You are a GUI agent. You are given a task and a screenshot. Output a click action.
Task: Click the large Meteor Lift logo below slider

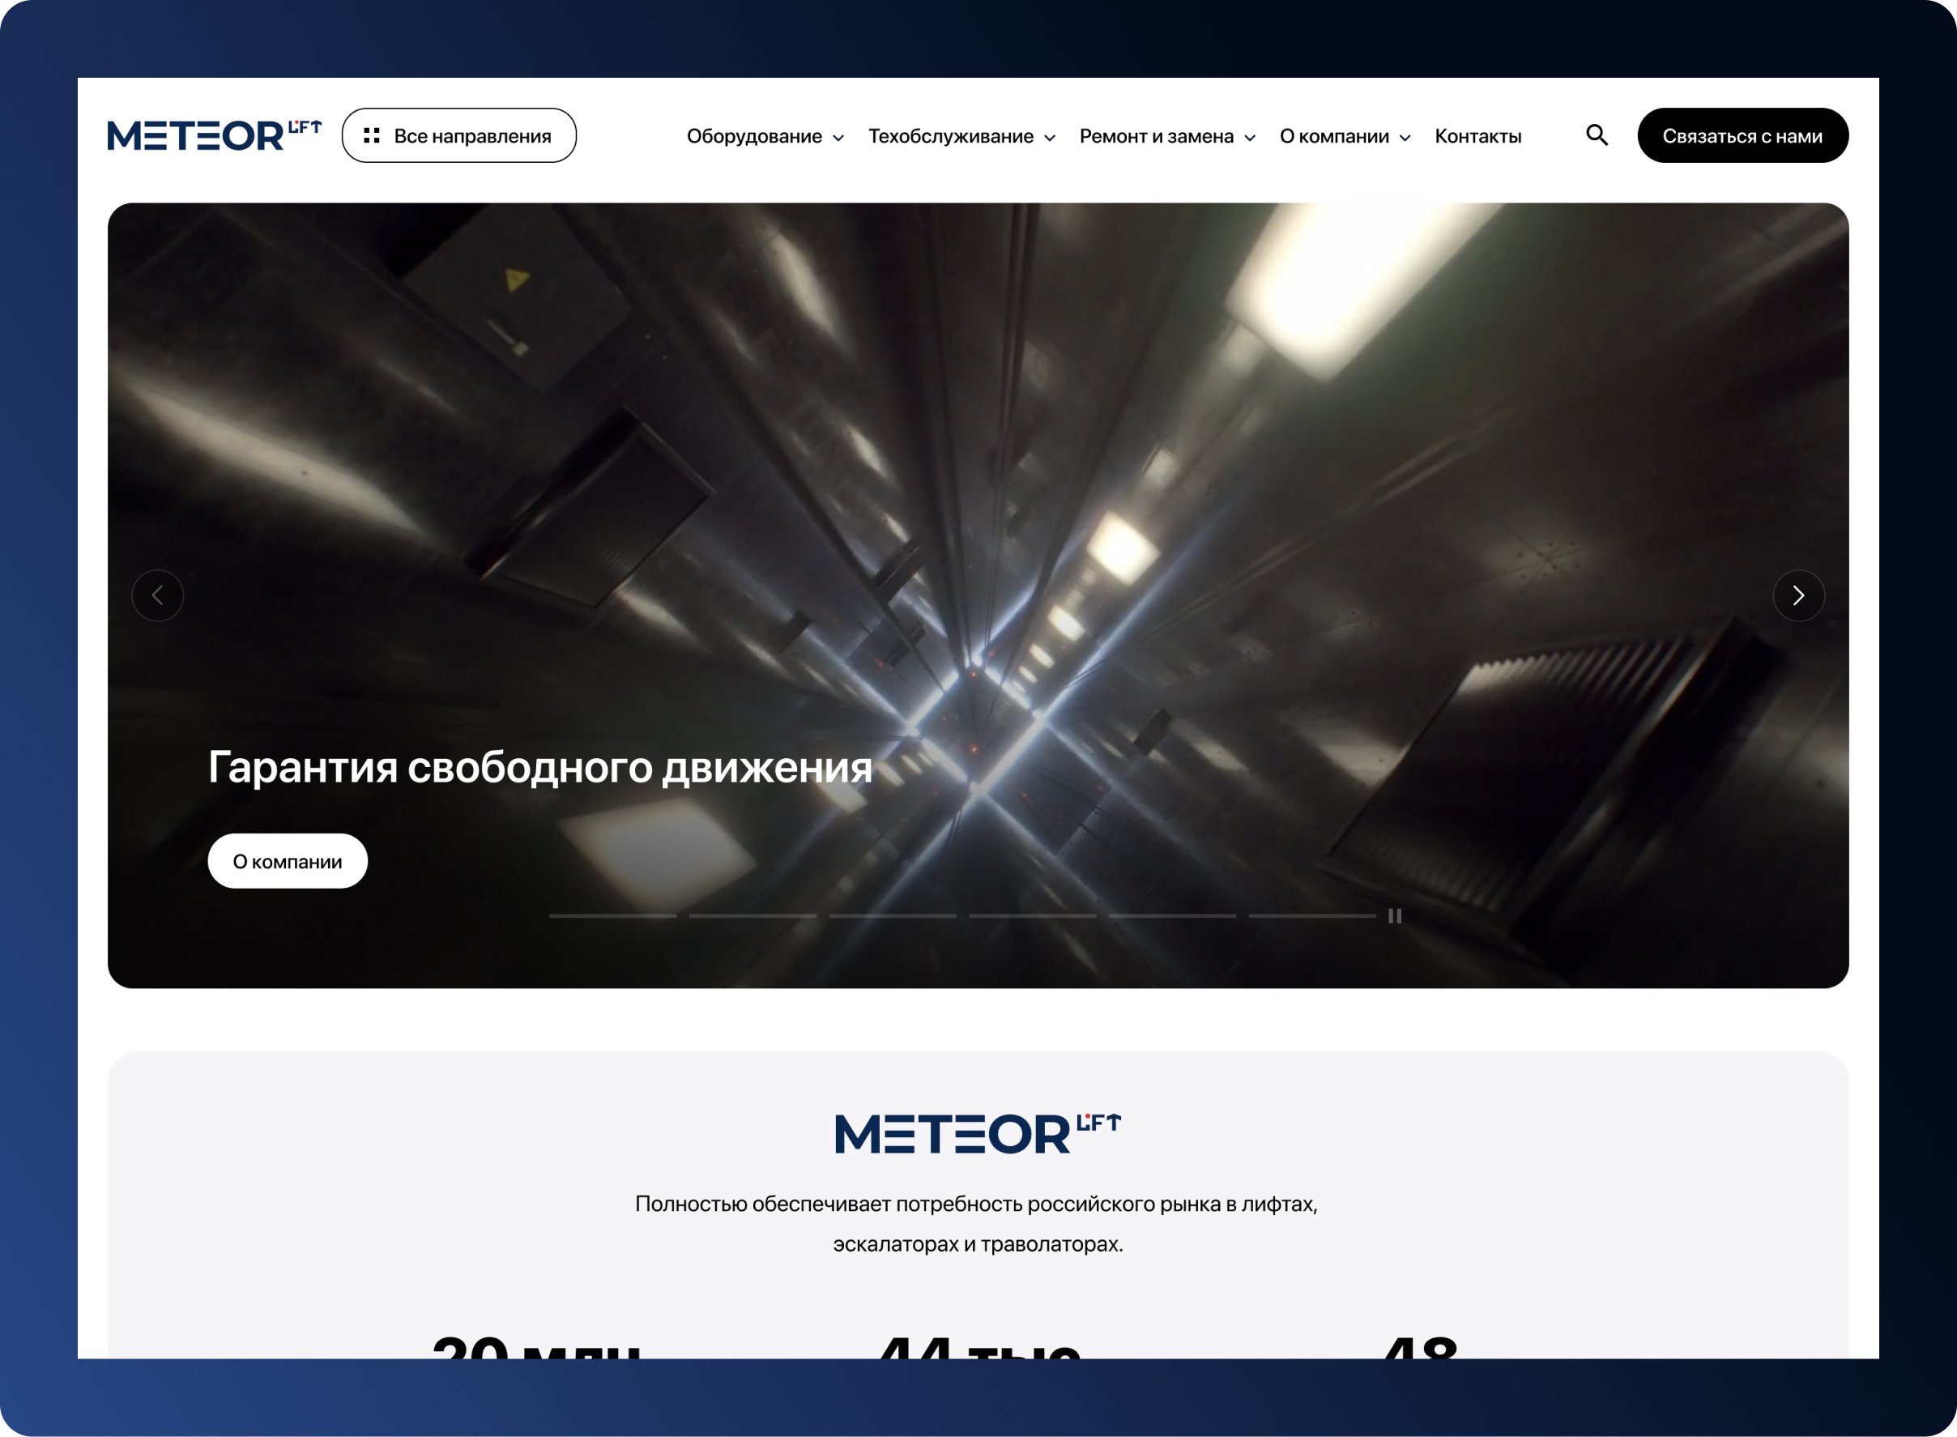coord(978,1133)
